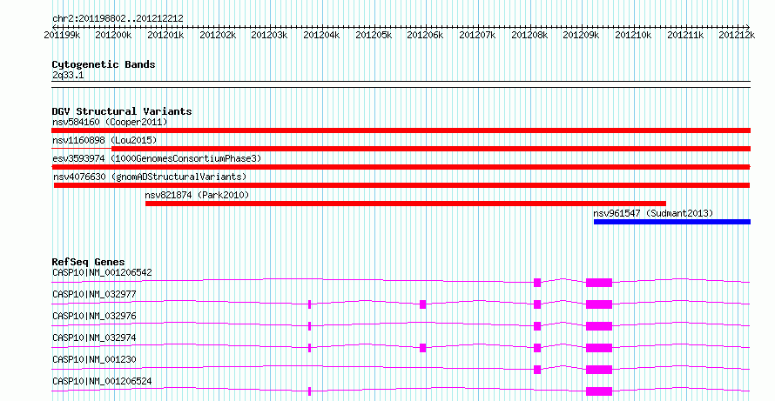Click the 201208k ruler label

[x=529, y=35]
